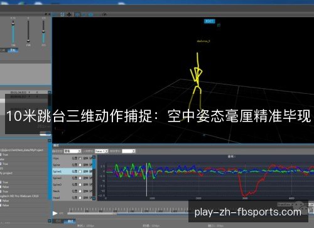Select the Spine3 bone row
Viewport: 314px width, 228px height.
click(72, 185)
